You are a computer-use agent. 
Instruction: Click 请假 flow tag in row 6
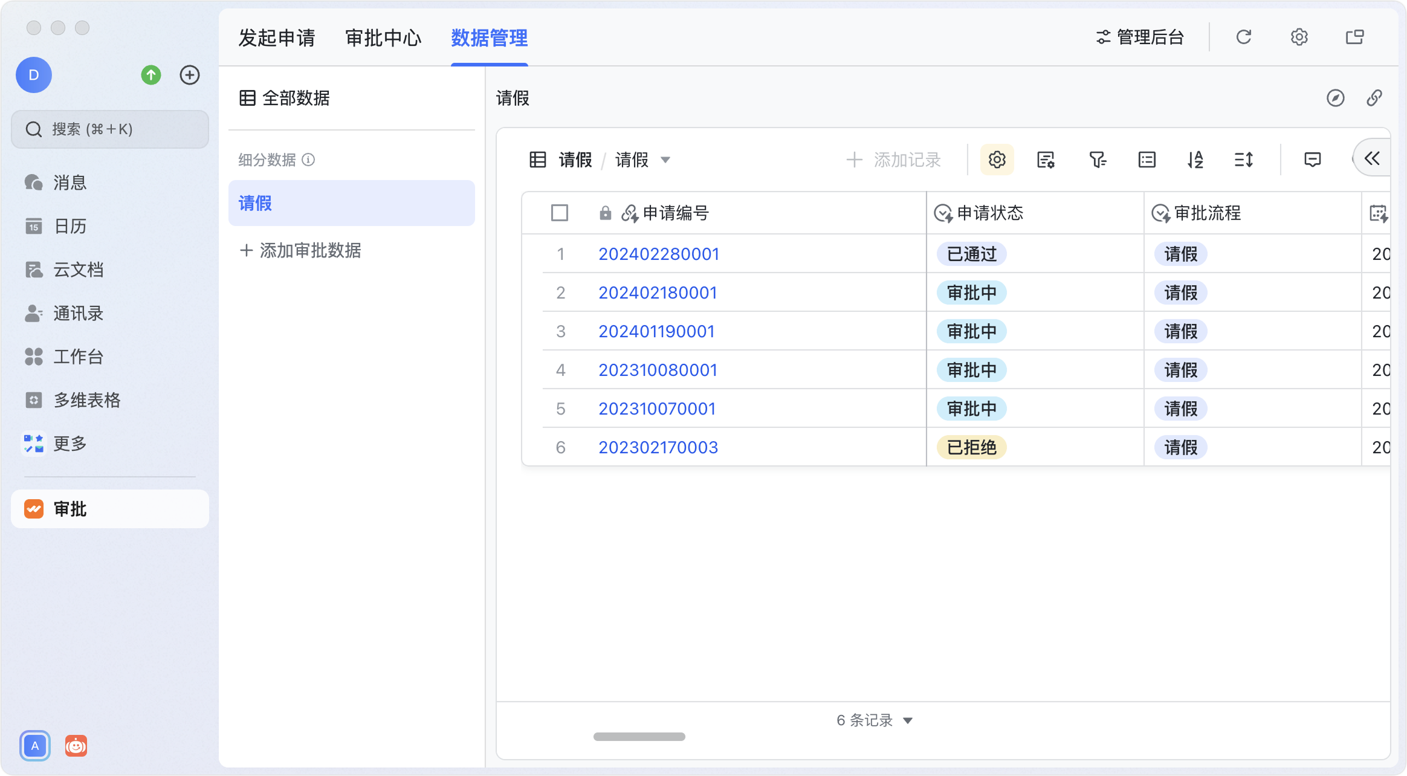(1181, 447)
